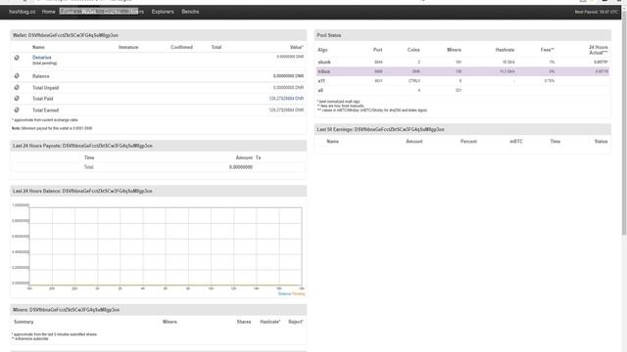
Task: Select the highlighted tribus algo row
Action: [x=462, y=71]
